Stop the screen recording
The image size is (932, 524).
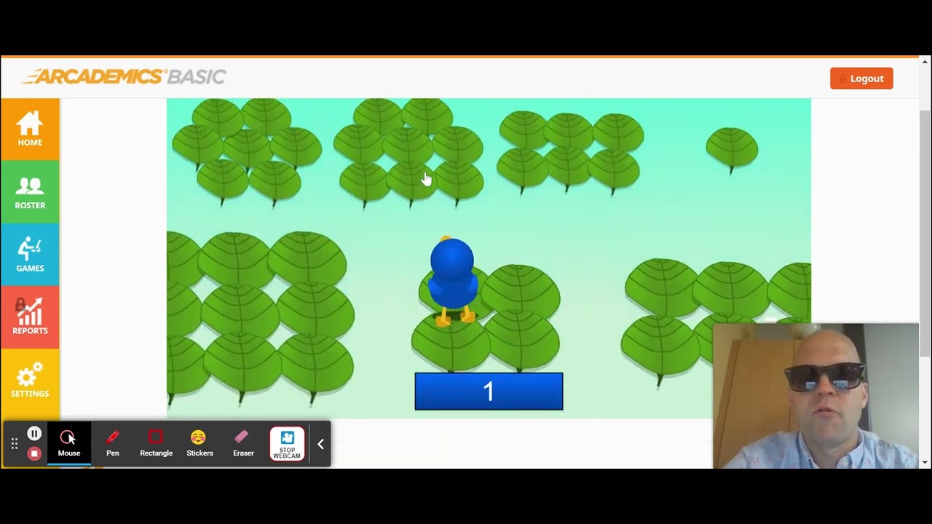(34, 453)
